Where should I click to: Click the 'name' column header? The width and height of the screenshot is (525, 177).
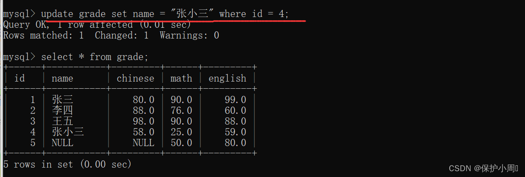coord(62,79)
